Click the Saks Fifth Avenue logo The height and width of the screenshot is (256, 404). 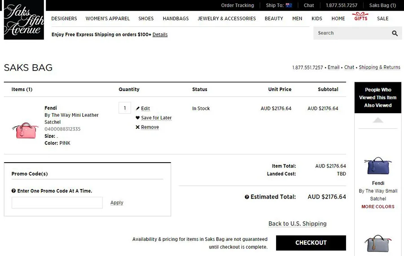24,20
